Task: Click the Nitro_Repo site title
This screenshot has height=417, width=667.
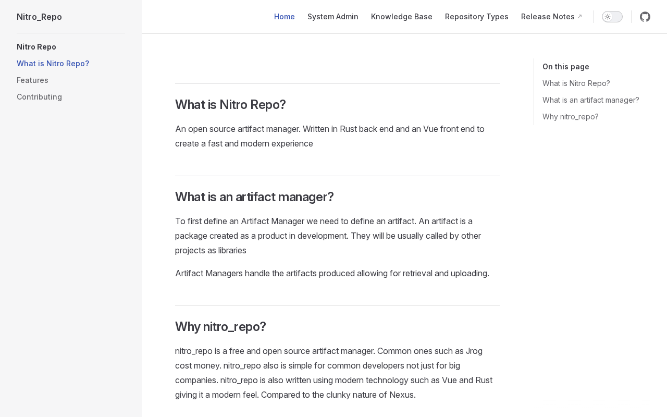Action: click(x=39, y=17)
